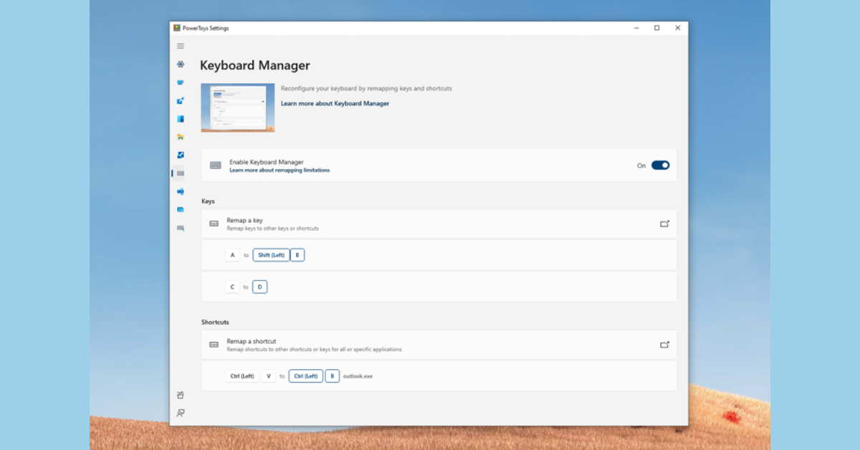The image size is (860, 450).
Task: Click the Give feedback icon
Action: 181,413
